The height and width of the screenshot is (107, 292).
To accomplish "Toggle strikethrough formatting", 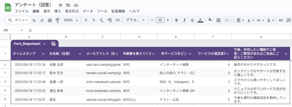I will pyautogui.click(x=192, y=20).
